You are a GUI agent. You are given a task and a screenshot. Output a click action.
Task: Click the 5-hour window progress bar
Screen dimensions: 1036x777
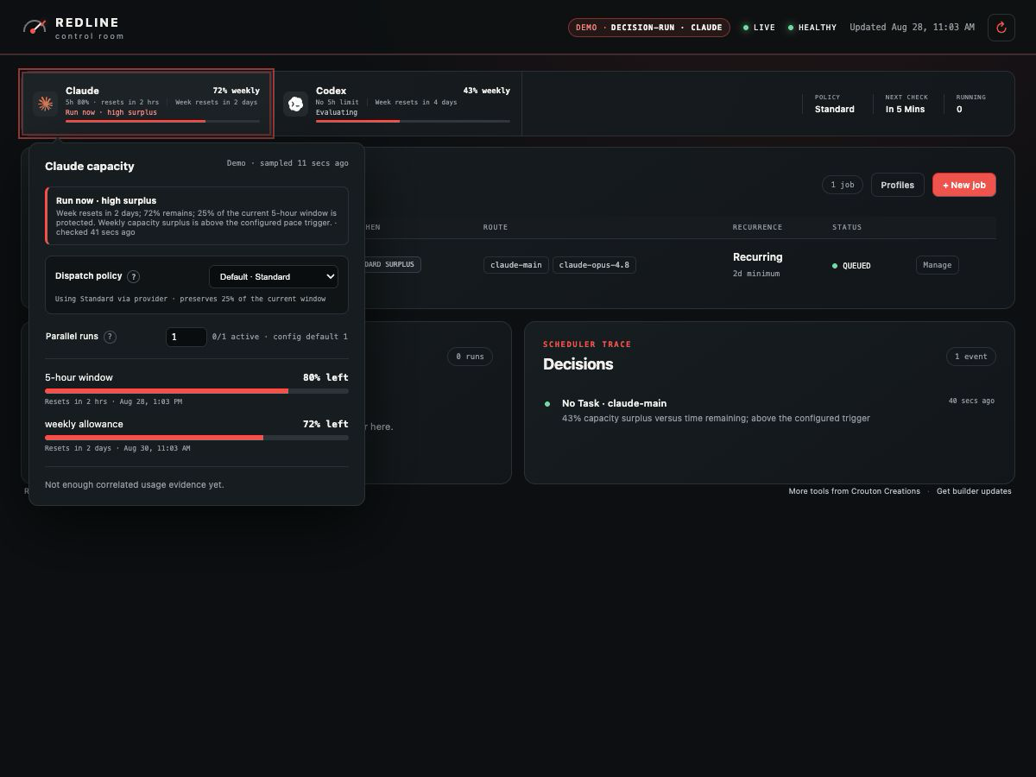pyautogui.click(x=197, y=391)
